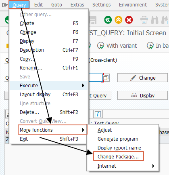Click the With variant button
Screen dimensions: 169x175
point(117,46)
